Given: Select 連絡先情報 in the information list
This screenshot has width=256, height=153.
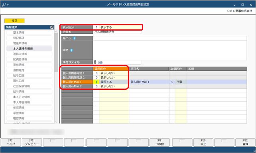Looking at the screenshot, I should click(x=30, y=54).
